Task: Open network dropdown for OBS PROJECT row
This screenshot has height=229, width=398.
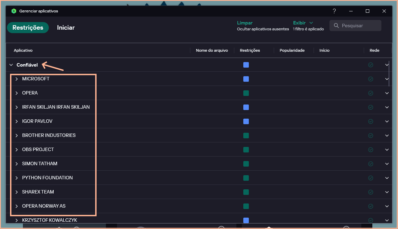Action: click(387, 150)
